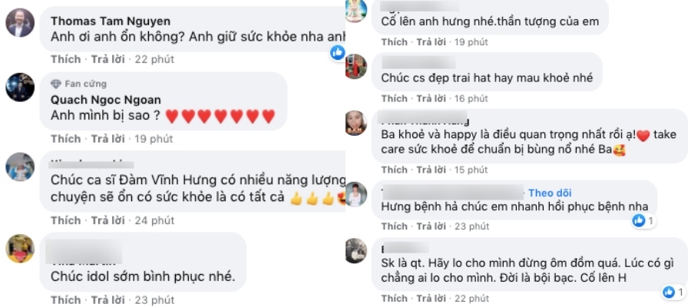Click Trả lời under 'Cố lên anh hưng' comment
The height and width of the screenshot is (307, 691).
click(431, 42)
